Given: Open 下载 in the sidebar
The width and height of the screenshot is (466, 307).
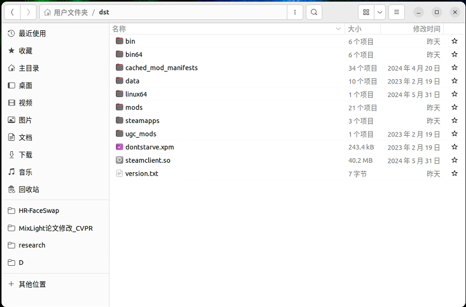Looking at the screenshot, I should [x=55, y=155].
